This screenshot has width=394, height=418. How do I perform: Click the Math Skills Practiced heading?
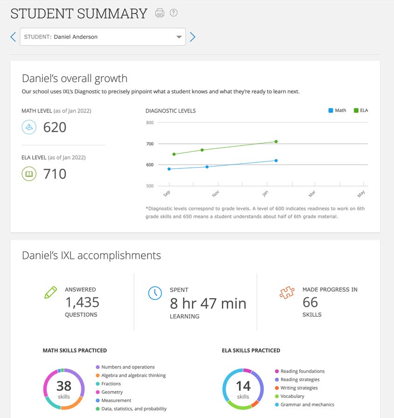(75, 350)
